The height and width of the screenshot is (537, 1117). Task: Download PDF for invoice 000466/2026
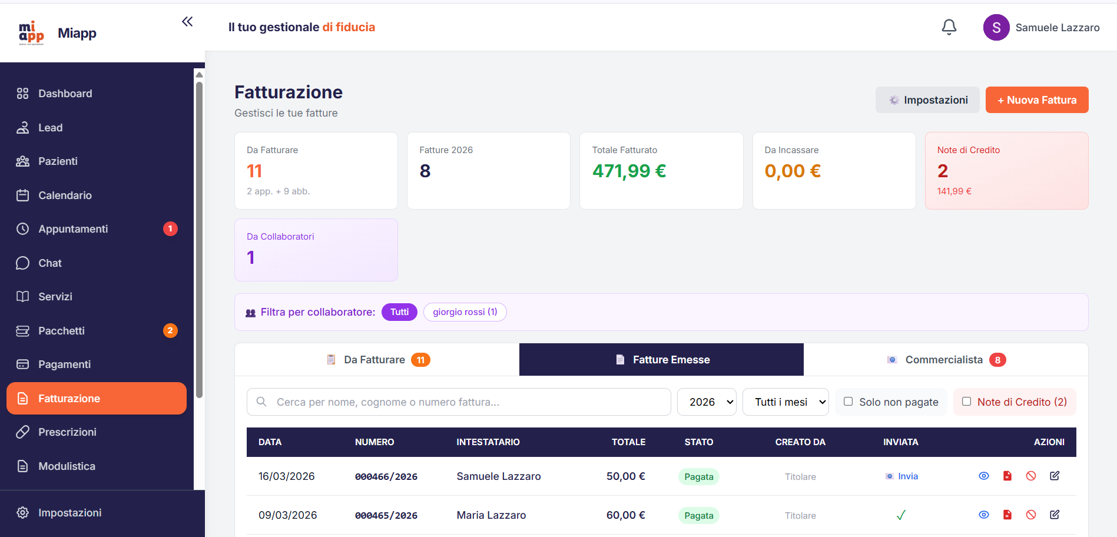(1007, 476)
